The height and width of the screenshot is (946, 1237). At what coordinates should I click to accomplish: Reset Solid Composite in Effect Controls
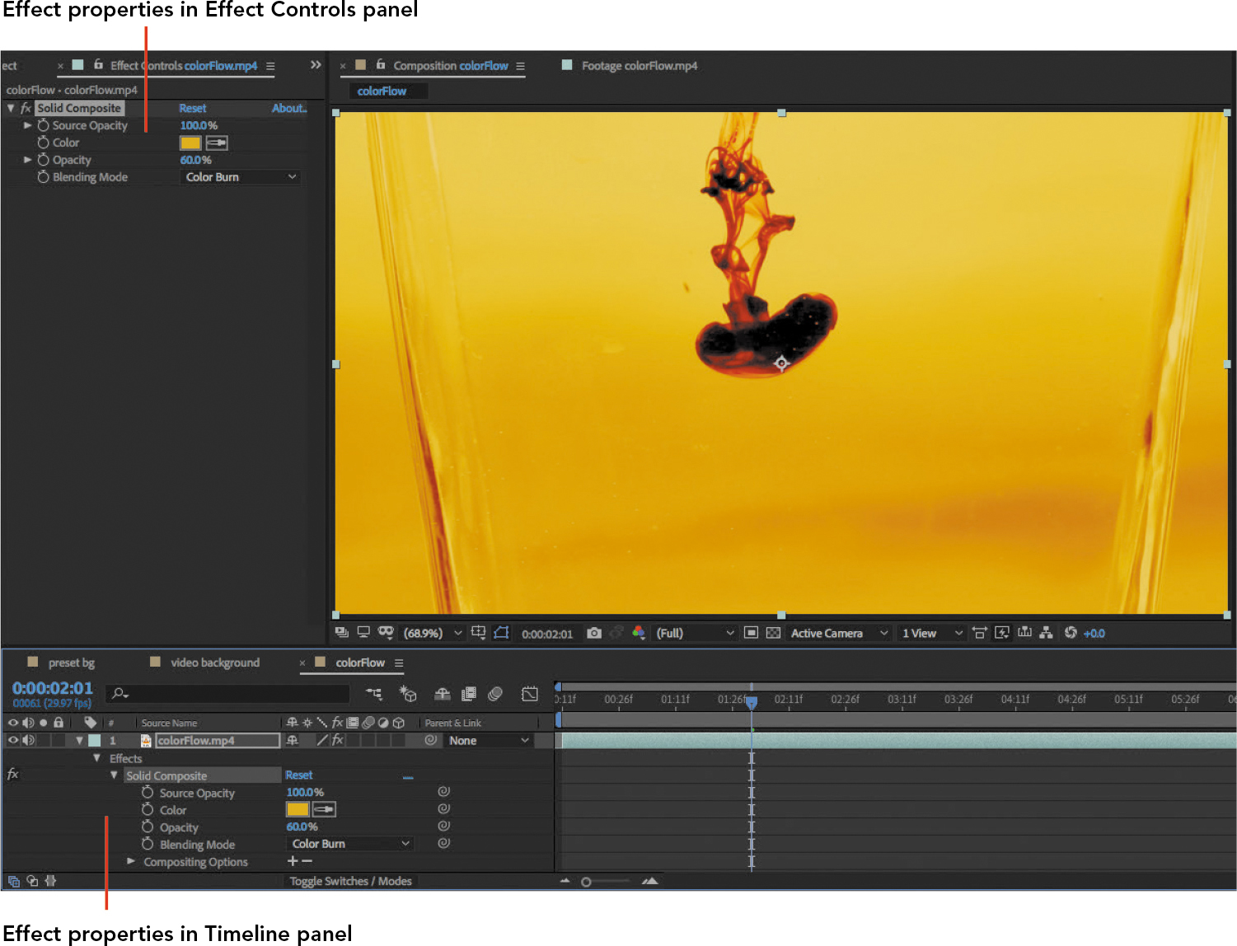point(193,108)
